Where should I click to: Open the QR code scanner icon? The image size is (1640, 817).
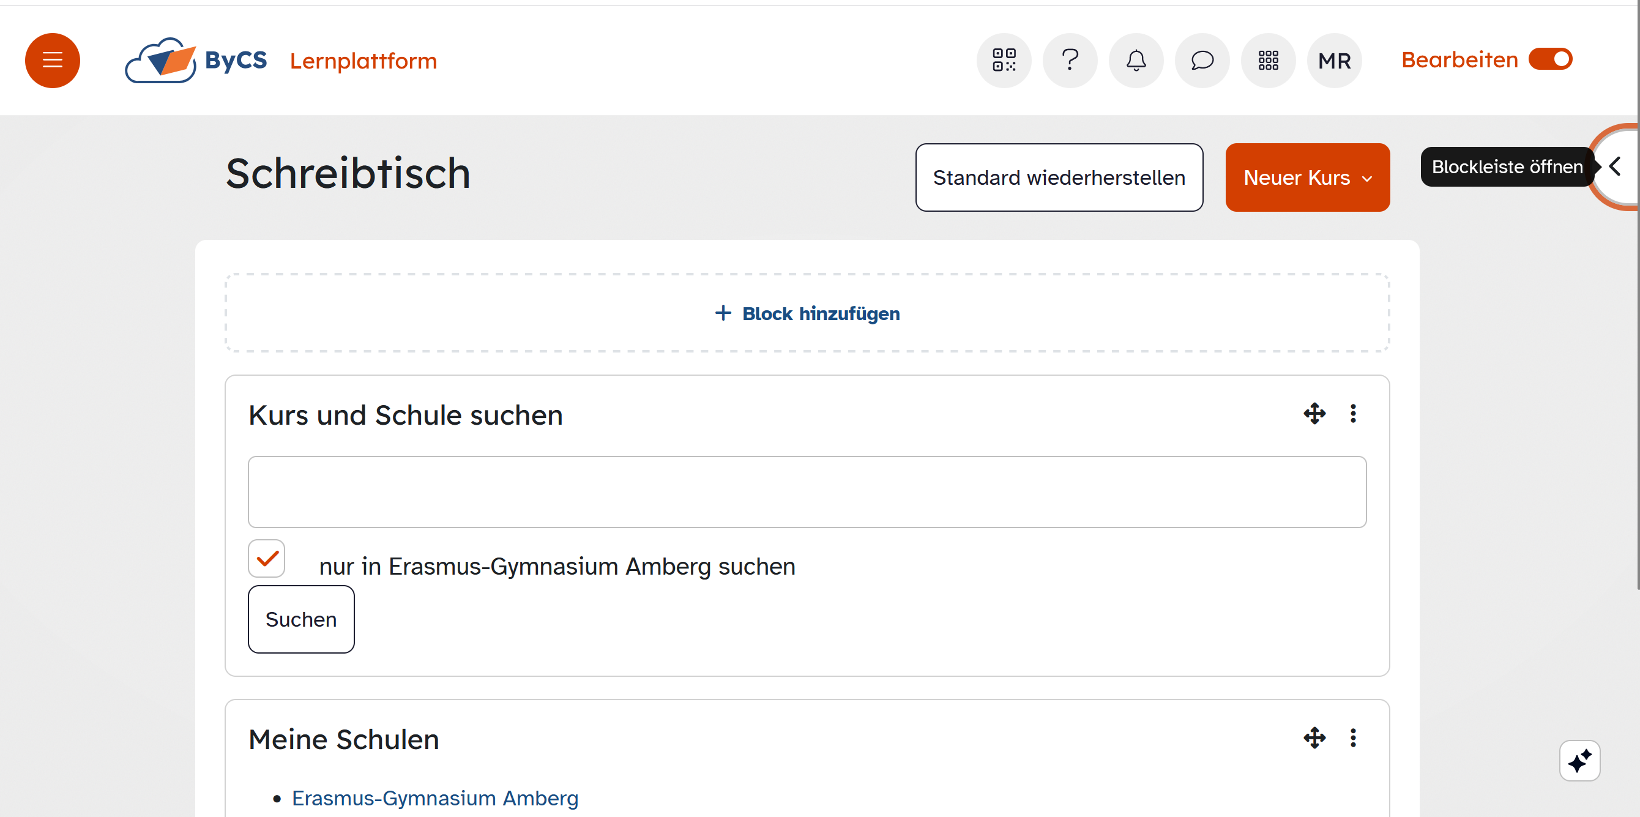pyautogui.click(x=1004, y=61)
